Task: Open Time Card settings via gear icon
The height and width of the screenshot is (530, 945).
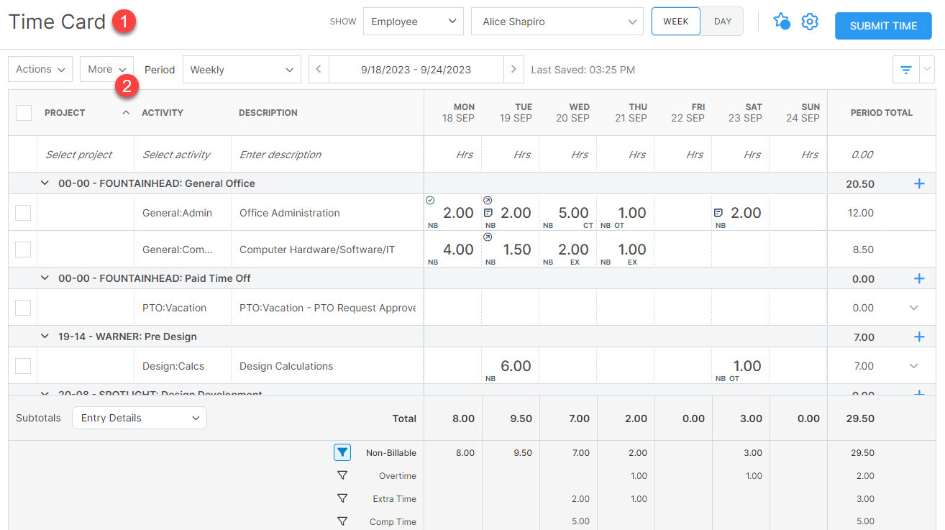Action: click(x=810, y=22)
